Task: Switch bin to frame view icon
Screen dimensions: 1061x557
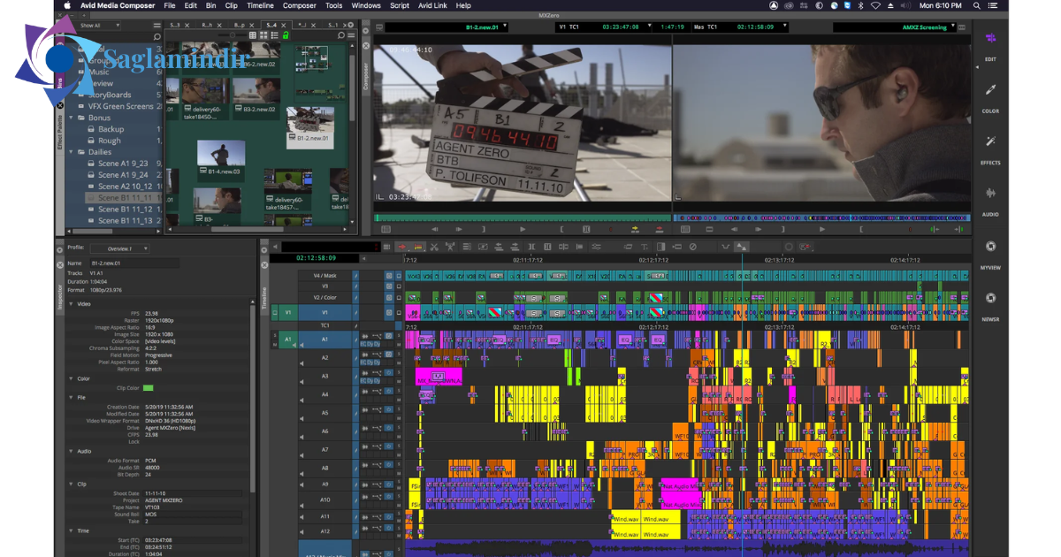Action: tap(263, 35)
